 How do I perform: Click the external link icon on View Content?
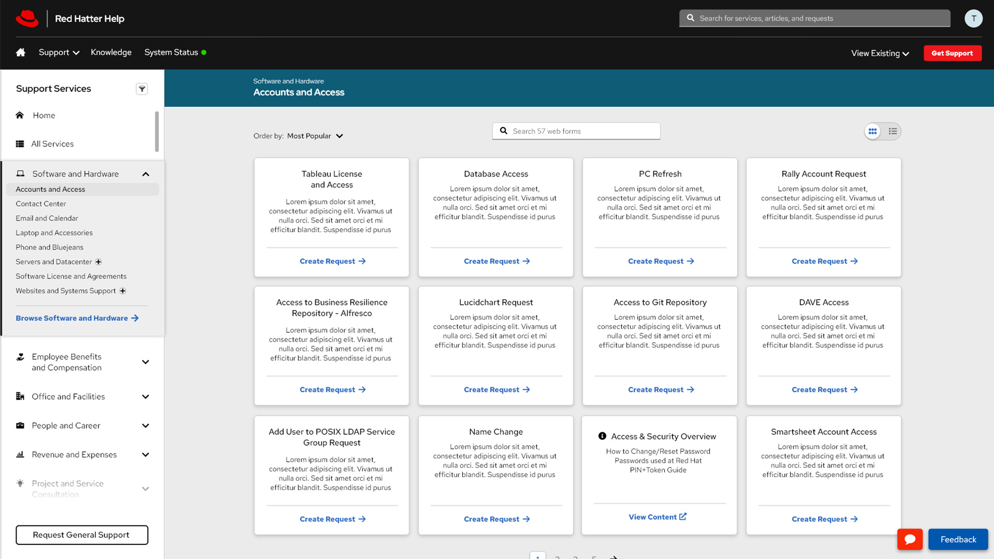pyautogui.click(x=683, y=517)
